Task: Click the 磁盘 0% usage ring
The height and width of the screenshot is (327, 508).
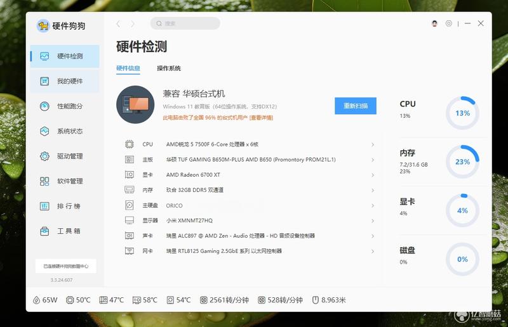Action: [x=462, y=259]
